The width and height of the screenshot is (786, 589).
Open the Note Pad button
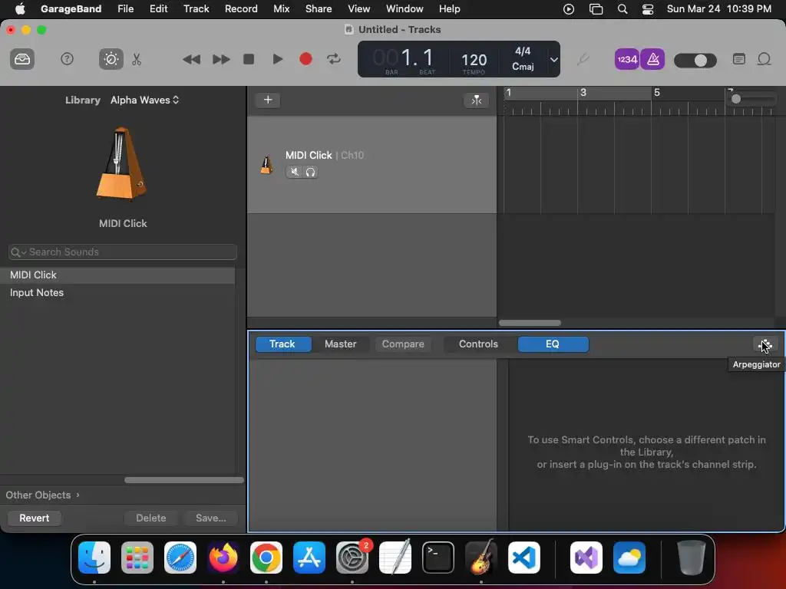point(739,59)
